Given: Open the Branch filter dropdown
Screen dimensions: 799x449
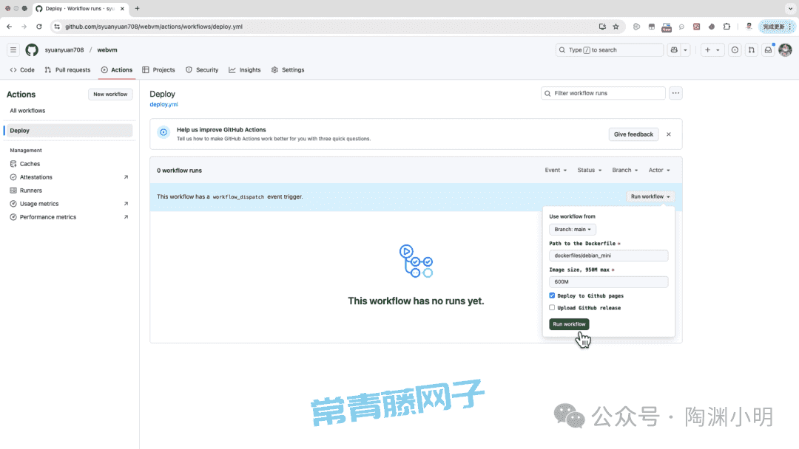Looking at the screenshot, I should pos(624,170).
